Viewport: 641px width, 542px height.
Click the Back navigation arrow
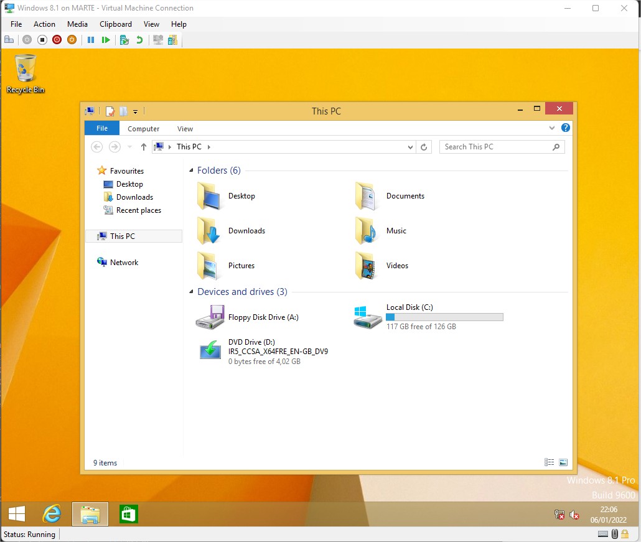(97, 147)
